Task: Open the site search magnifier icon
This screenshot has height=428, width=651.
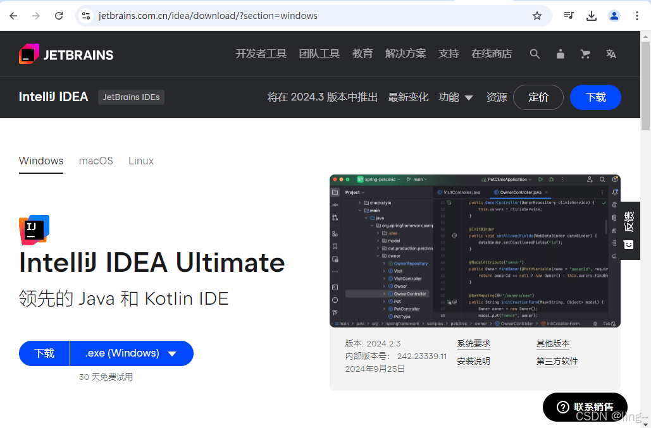Action: pos(535,54)
